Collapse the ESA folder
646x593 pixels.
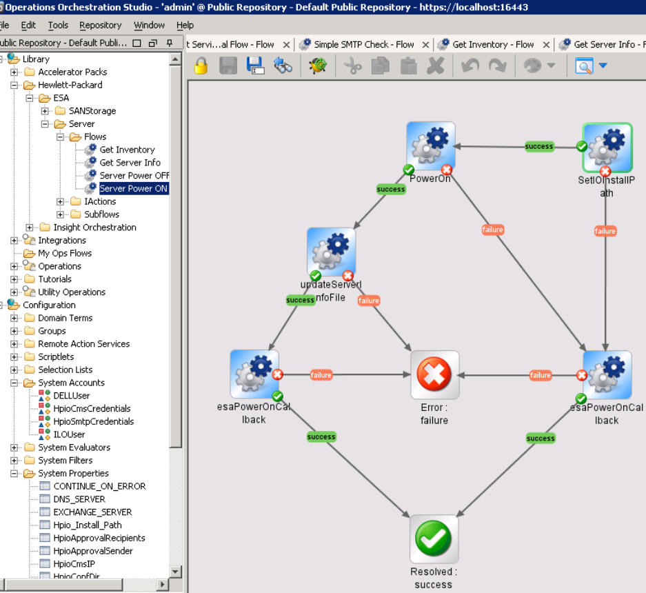29,98
